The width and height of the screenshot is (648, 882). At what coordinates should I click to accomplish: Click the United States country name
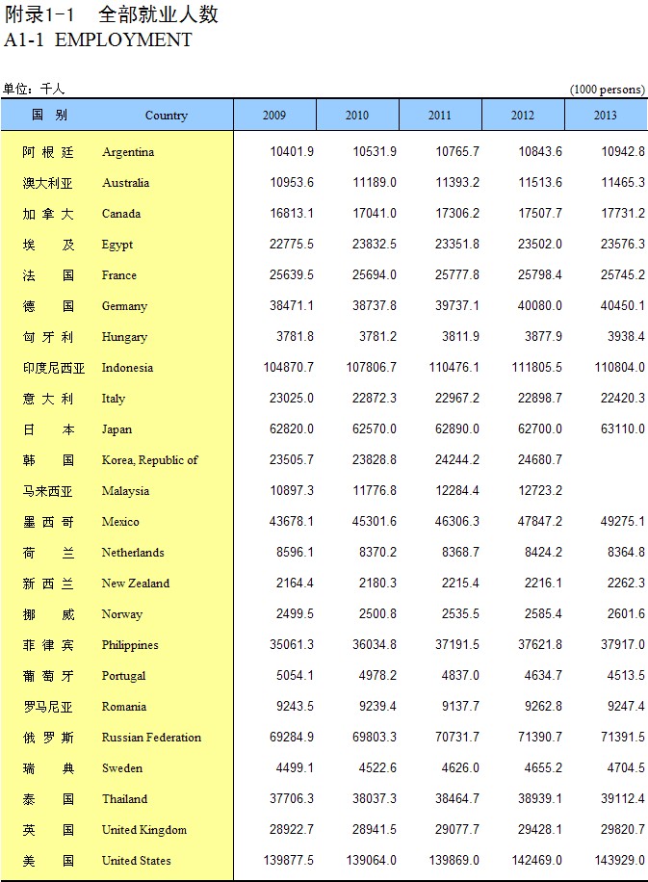136,861
